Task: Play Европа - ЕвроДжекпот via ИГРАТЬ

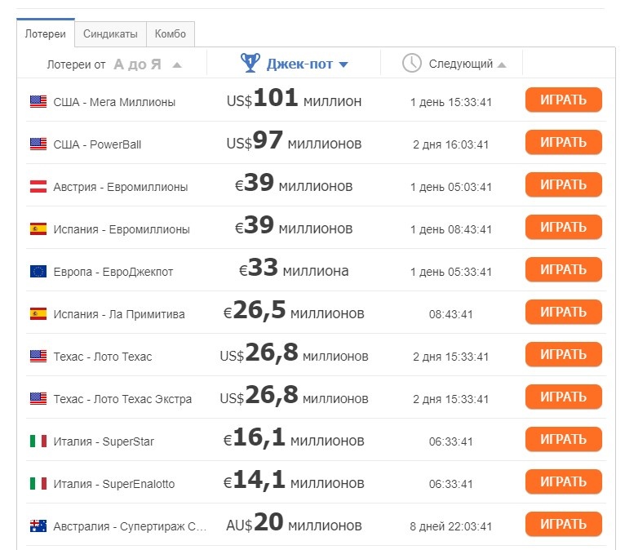Action: pos(563,269)
